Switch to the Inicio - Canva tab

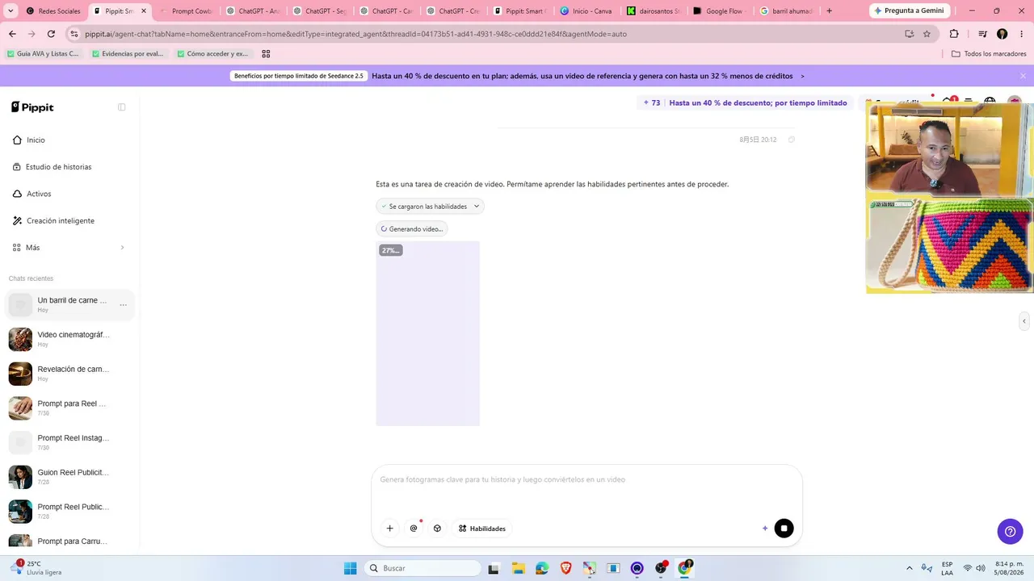click(x=586, y=11)
